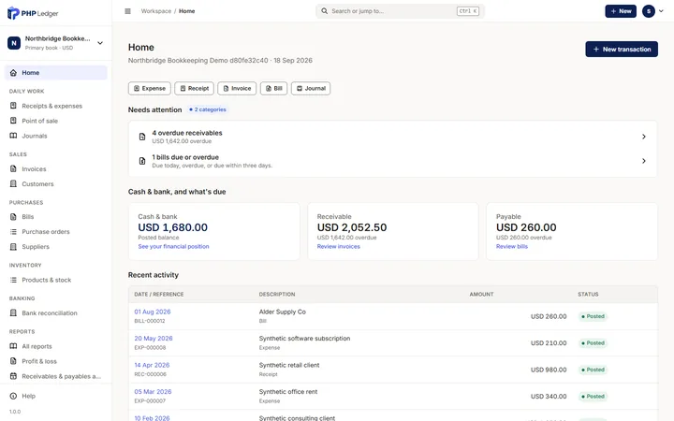Click the search magnifier icon

pos(325,11)
